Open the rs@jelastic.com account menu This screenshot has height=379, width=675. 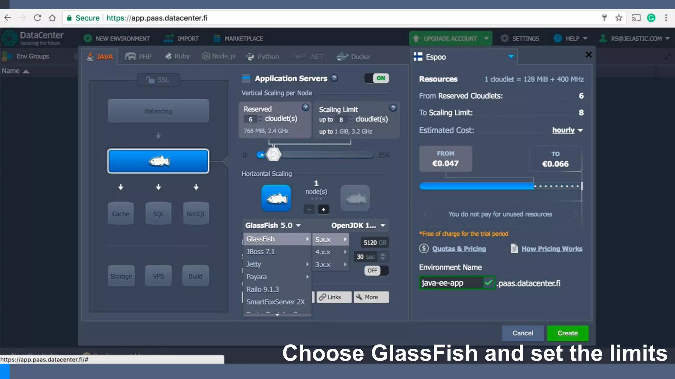pos(634,38)
